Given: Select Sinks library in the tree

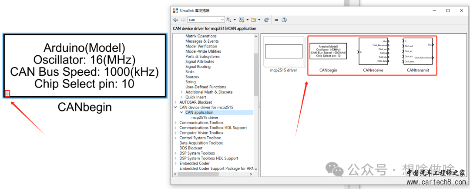Looking at the screenshot, I should pos(190,72).
